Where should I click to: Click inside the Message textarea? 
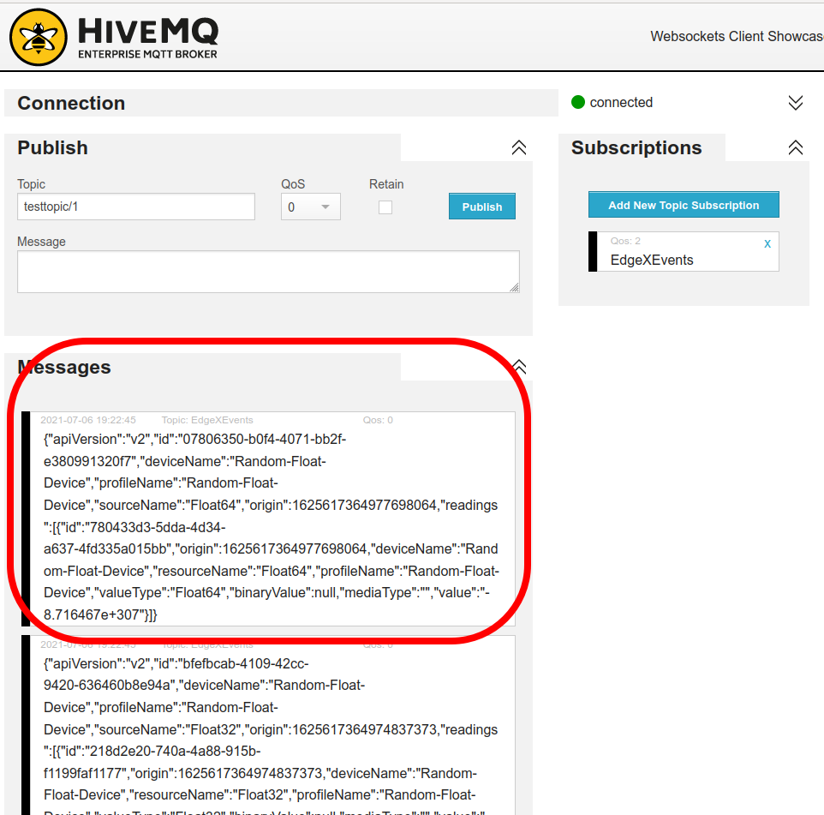(269, 272)
